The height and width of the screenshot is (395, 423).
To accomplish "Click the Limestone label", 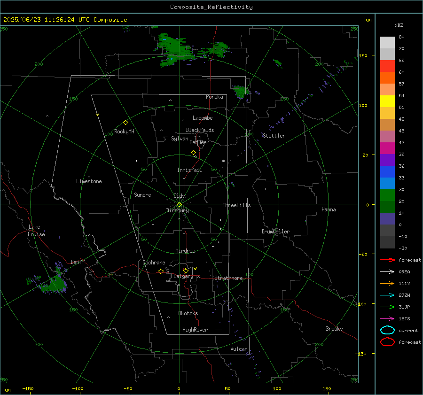I will 89,181.
